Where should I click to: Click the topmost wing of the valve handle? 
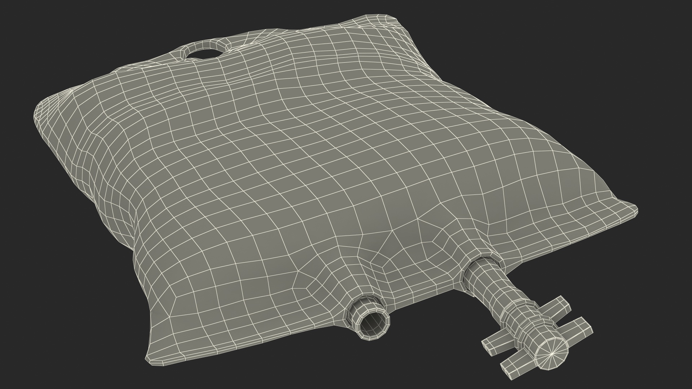556,307
